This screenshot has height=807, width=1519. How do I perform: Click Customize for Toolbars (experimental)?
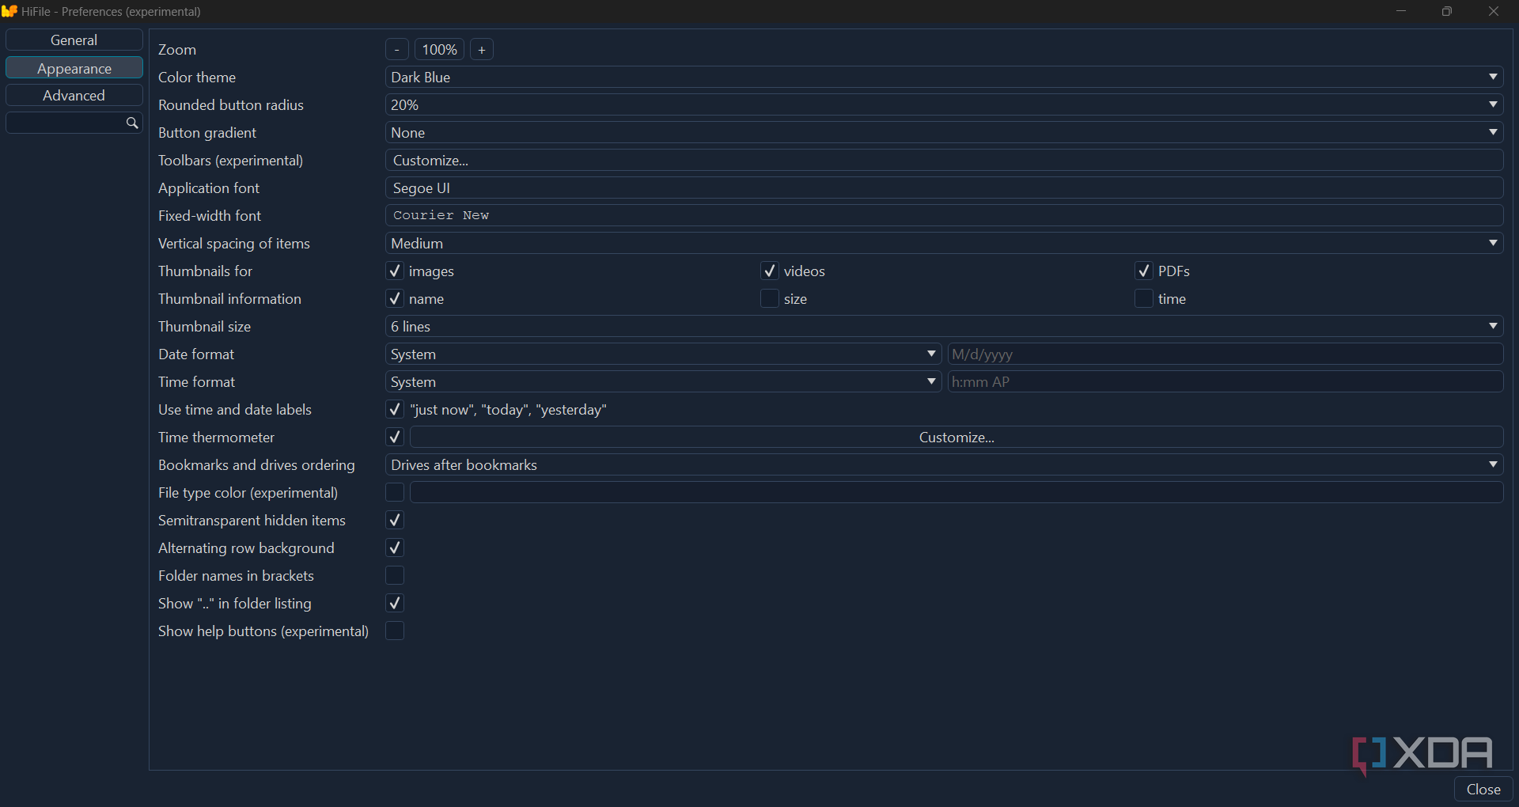point(945,161)
